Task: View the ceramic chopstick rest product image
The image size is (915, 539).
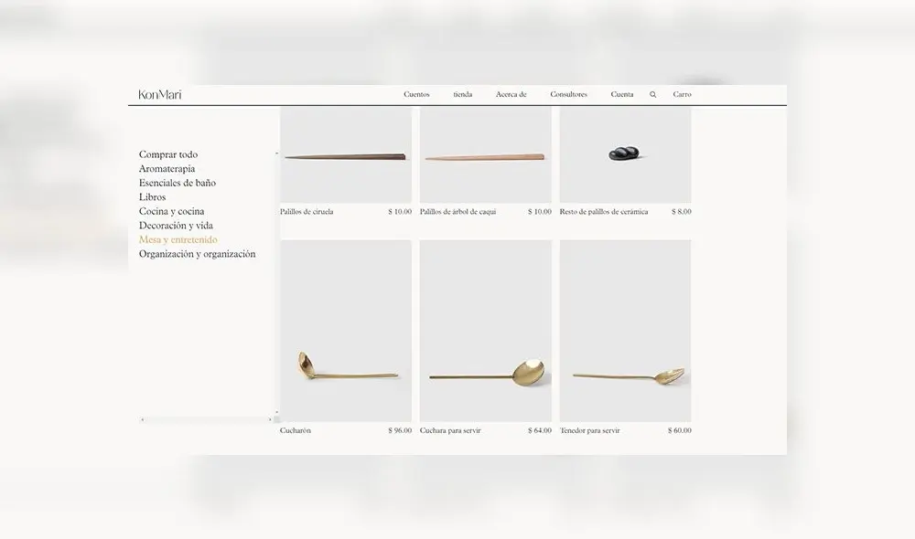Action: point(625,155)
